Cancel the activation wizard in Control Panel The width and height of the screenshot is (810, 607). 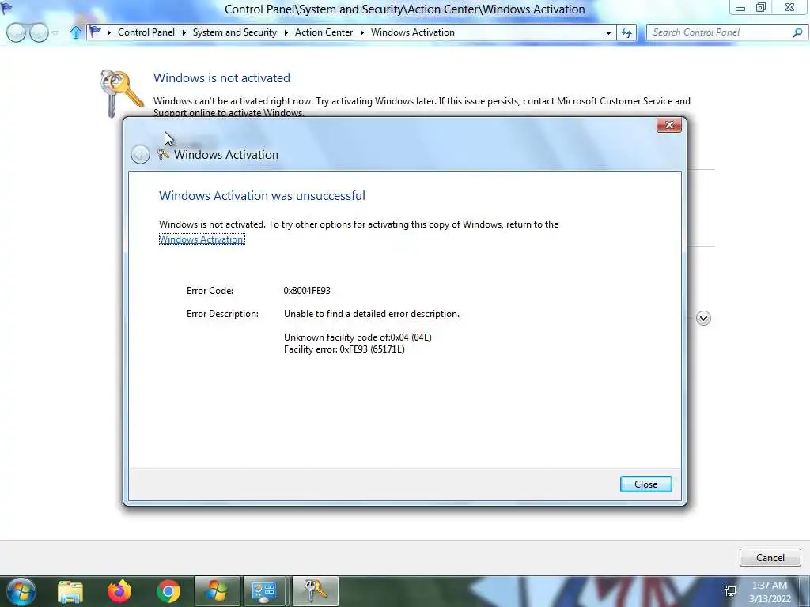tap(770, 557)
